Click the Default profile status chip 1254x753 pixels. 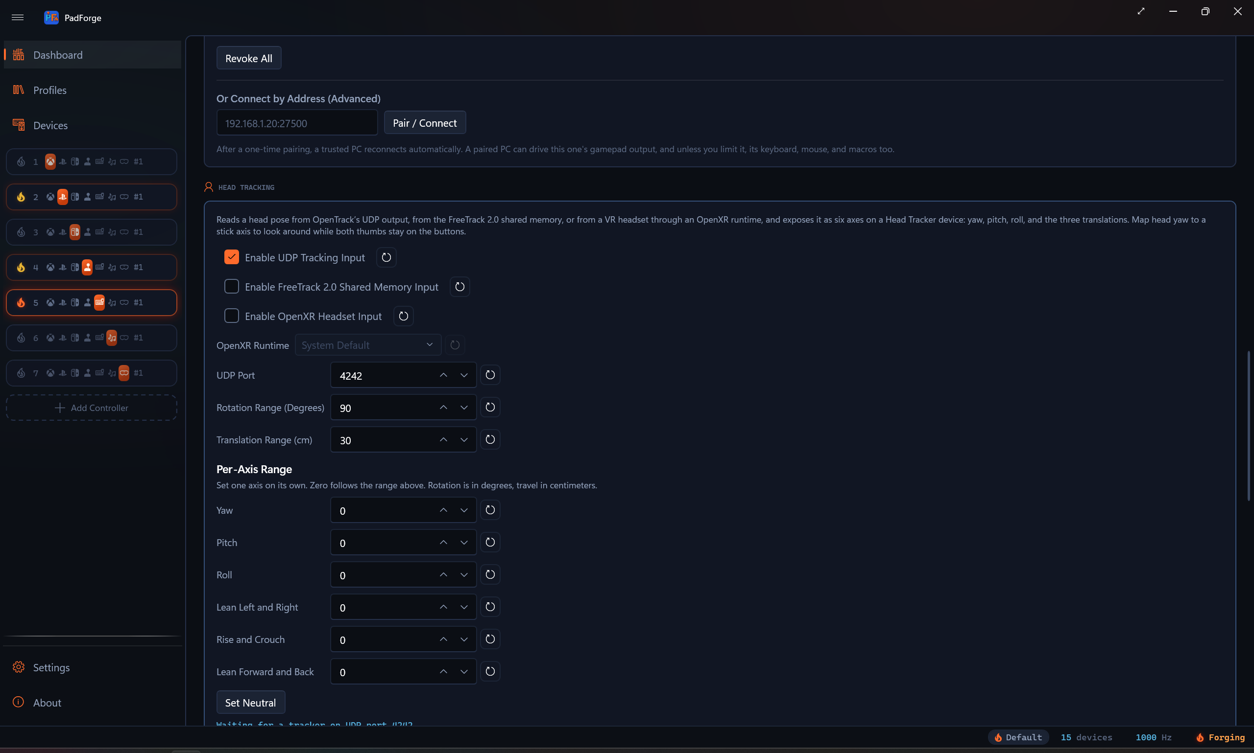tap(1018, 737)
